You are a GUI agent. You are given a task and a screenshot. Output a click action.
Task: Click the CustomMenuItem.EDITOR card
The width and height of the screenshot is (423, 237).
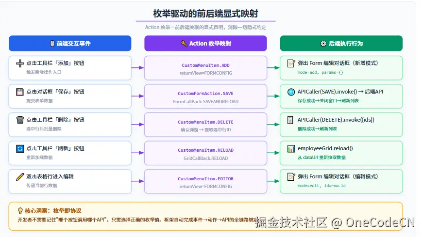(x=205, y=181)
